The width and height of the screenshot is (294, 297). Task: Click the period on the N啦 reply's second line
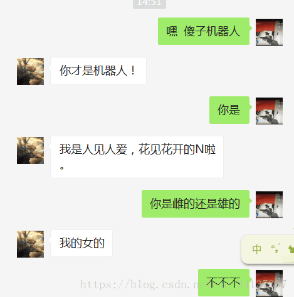point(61,168)
